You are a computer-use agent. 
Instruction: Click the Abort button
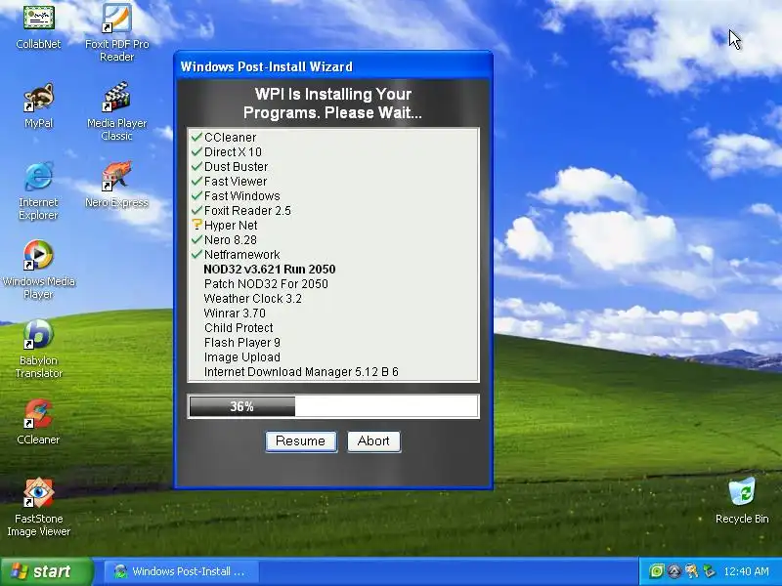pyautogui.click(x=373, y=441)
